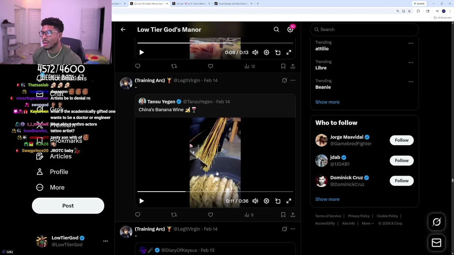Follow Jorge Masvidal

click(x=402, y=140)
